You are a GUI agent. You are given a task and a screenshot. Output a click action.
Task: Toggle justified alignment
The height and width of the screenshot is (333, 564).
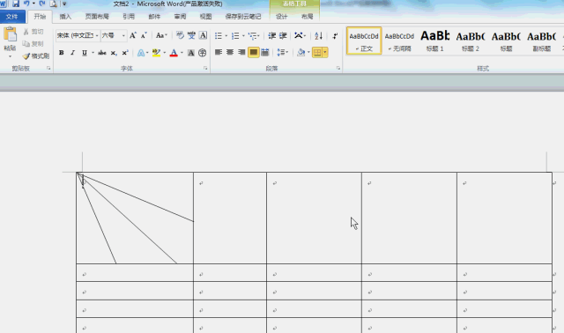click(254, 53)
